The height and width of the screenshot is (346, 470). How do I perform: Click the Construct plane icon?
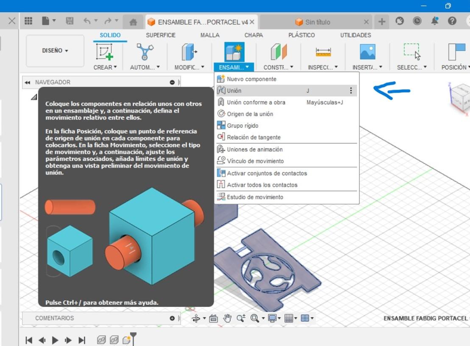pyautogui.click(x=279, y=52)
